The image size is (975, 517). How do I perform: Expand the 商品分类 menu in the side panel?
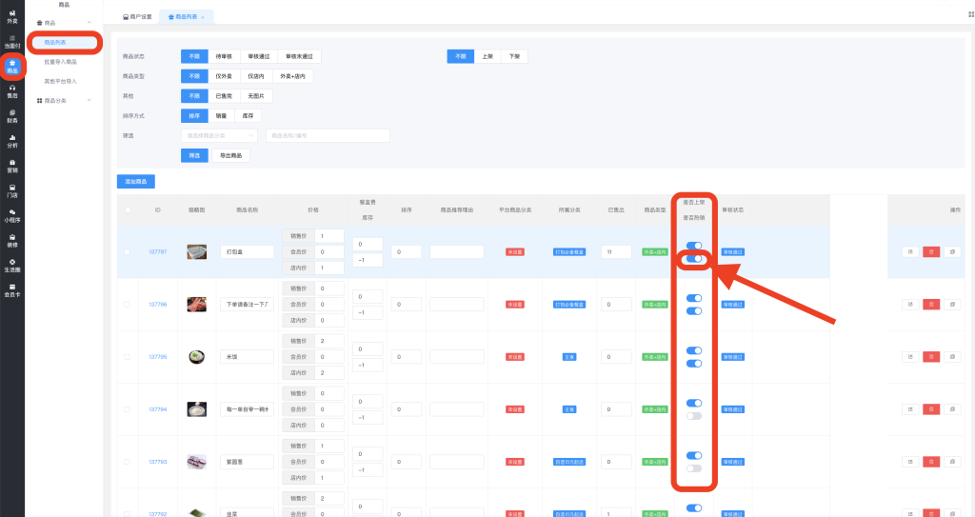[x=67, y=99]
